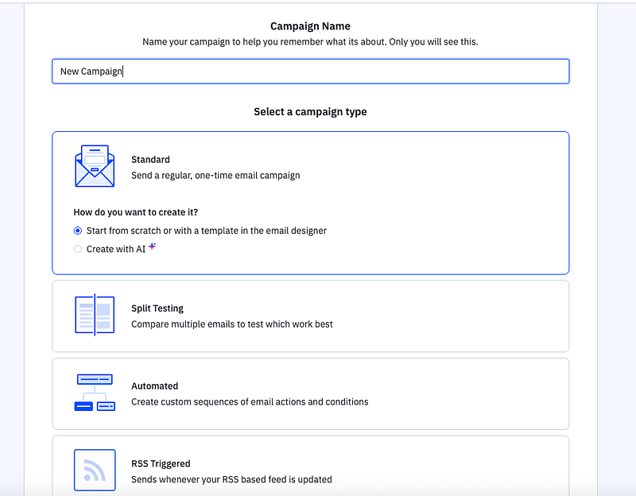
Task: Click the Standard campaign envelope icon
Action: (95, 166)
